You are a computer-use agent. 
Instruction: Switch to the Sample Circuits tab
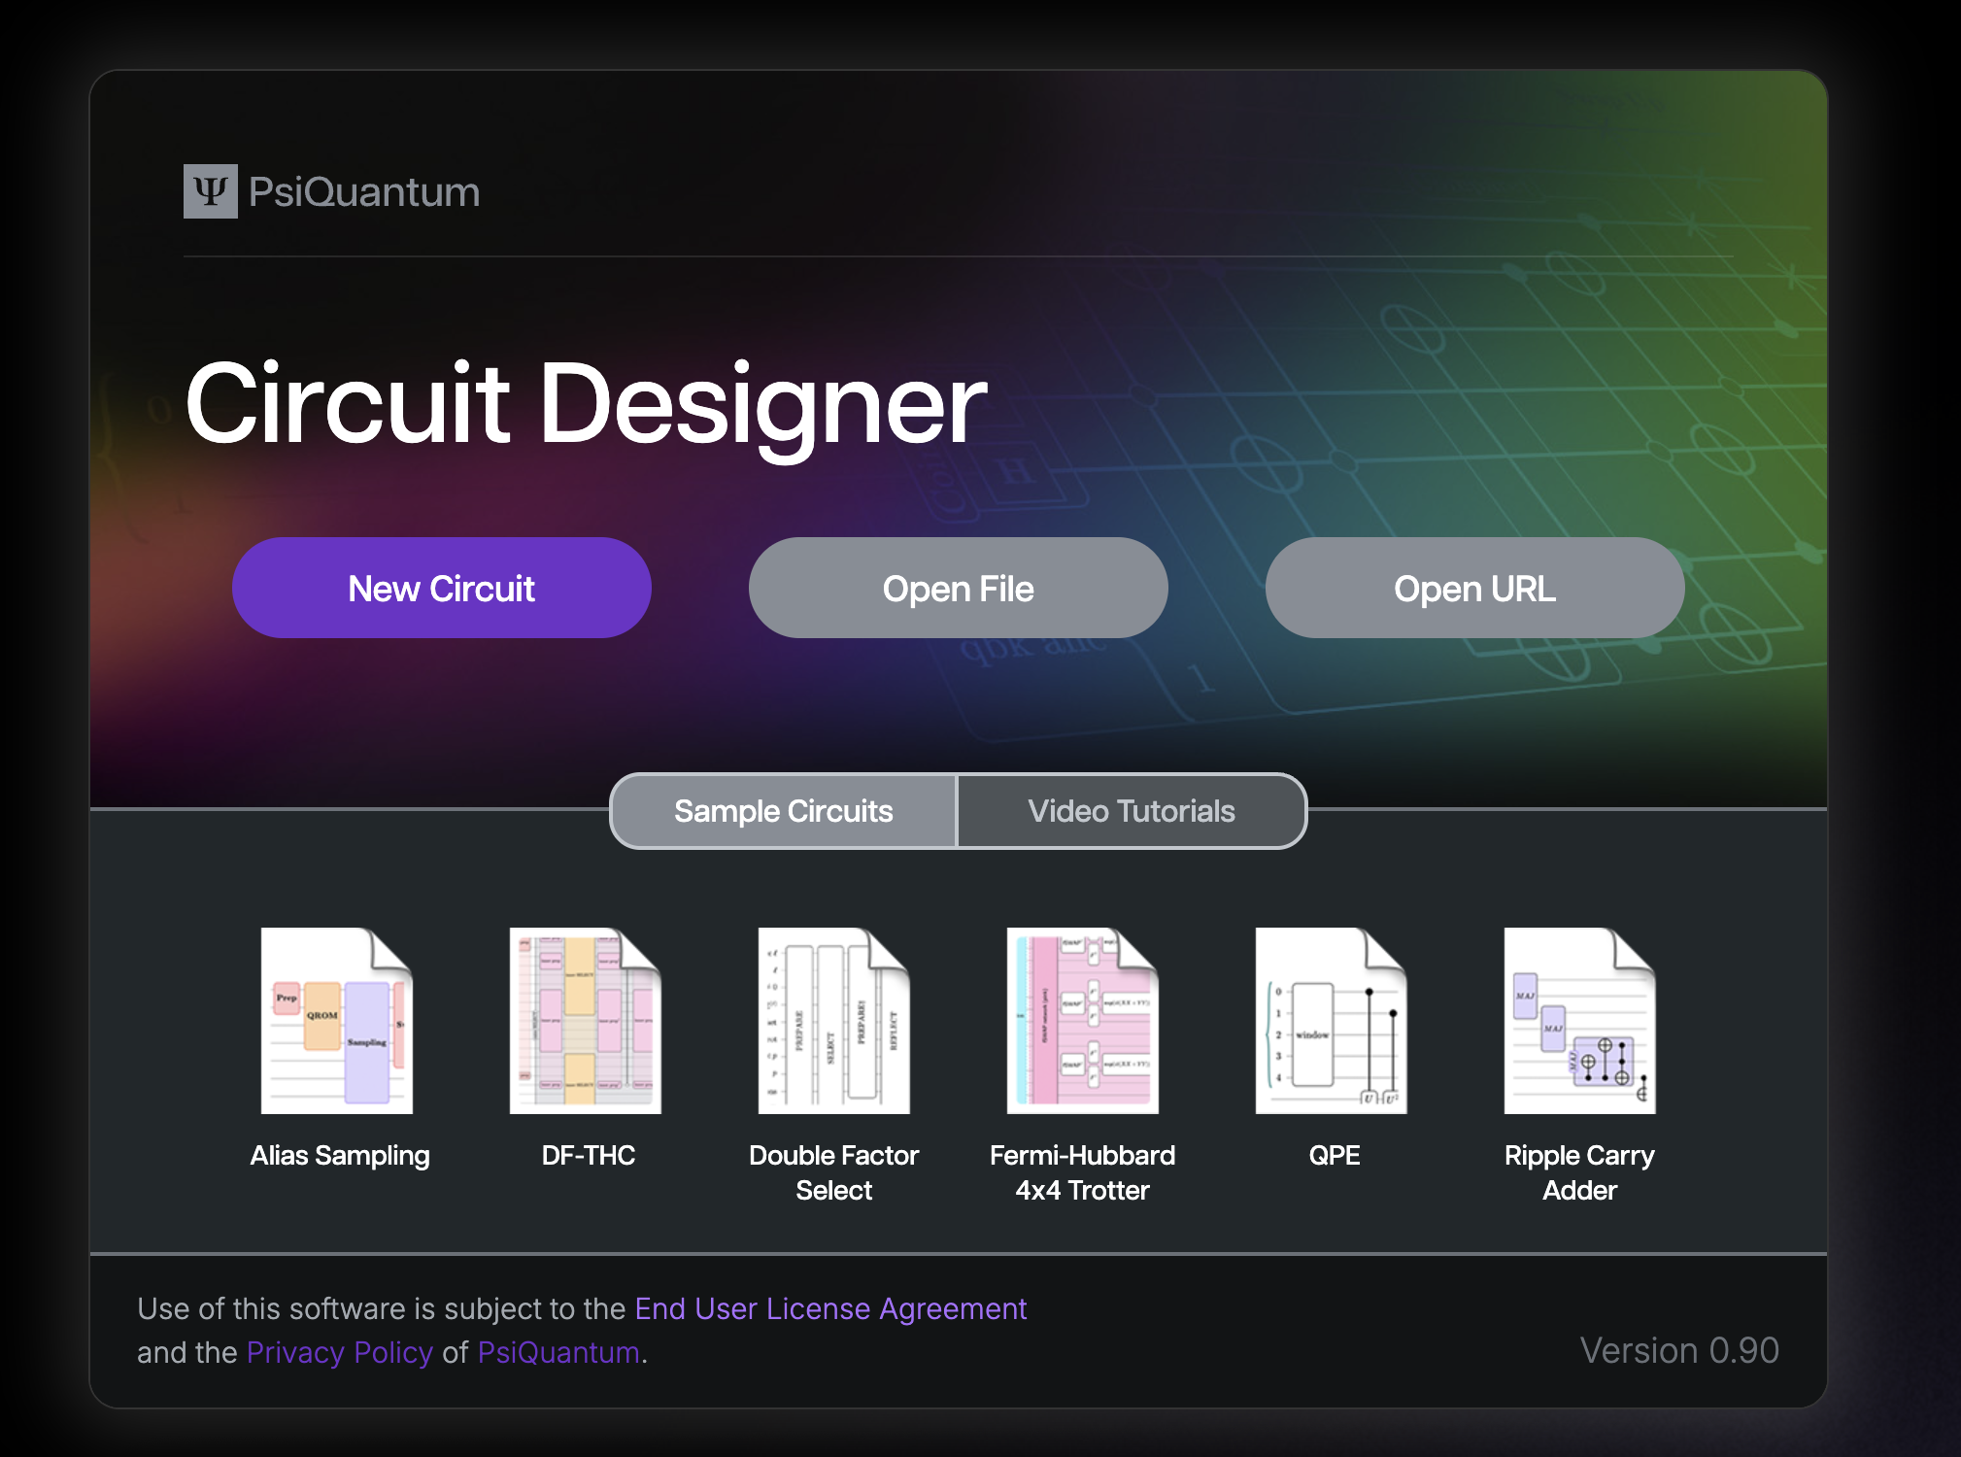pos(783,811)
